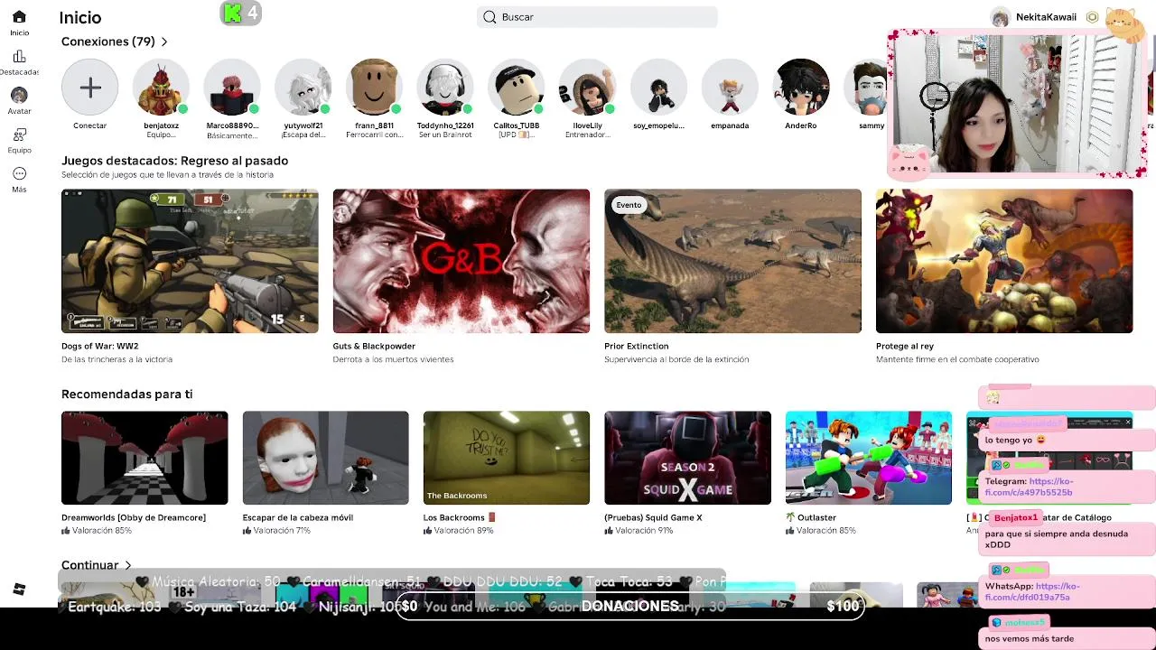Open AnderRo connection avatar
Image resolution: width=1156 pixels, height=650 pixels.
pos(801,88)
